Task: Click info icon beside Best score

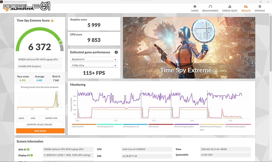Action: 59,76
